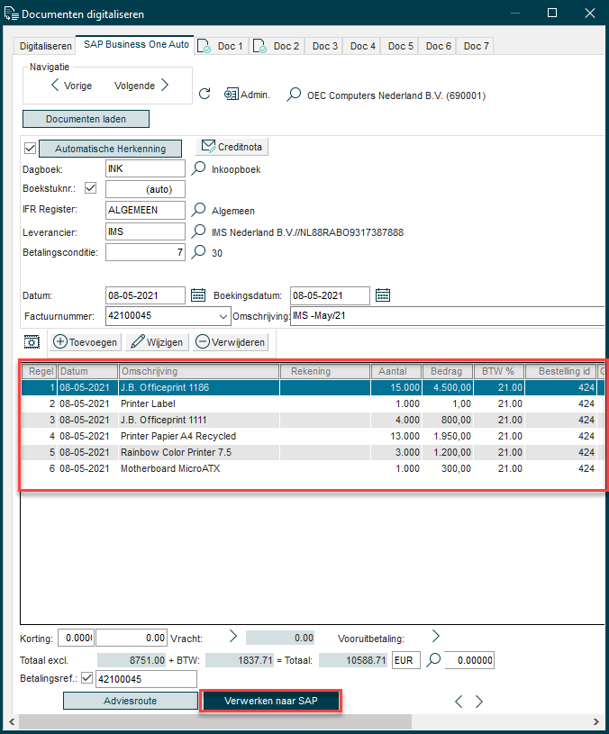
Task: Click Wijzigen to edit the line
Action: (157, 342)
